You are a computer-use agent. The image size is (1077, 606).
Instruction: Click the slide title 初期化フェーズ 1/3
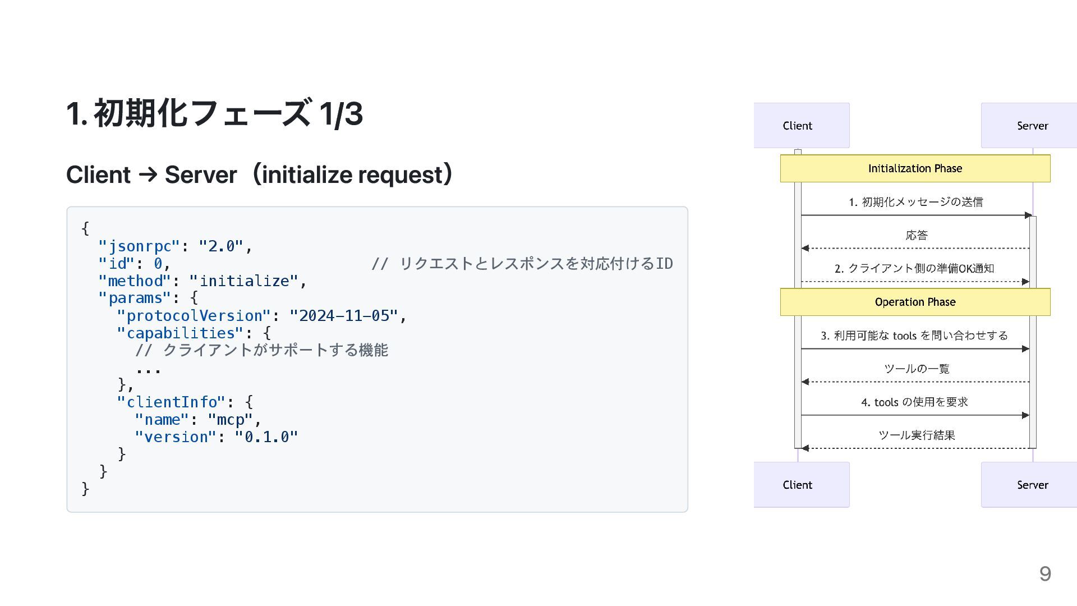coord(214,113)
